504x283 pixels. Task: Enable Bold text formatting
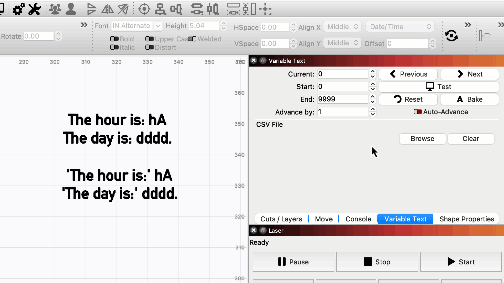click(x=114, y=39)
